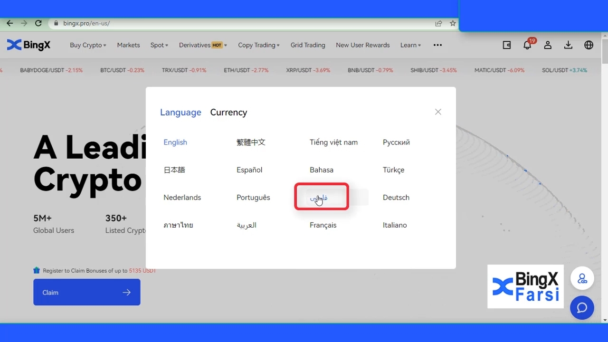
Task: Click the BingX logo
Action: tap(28, 45)
